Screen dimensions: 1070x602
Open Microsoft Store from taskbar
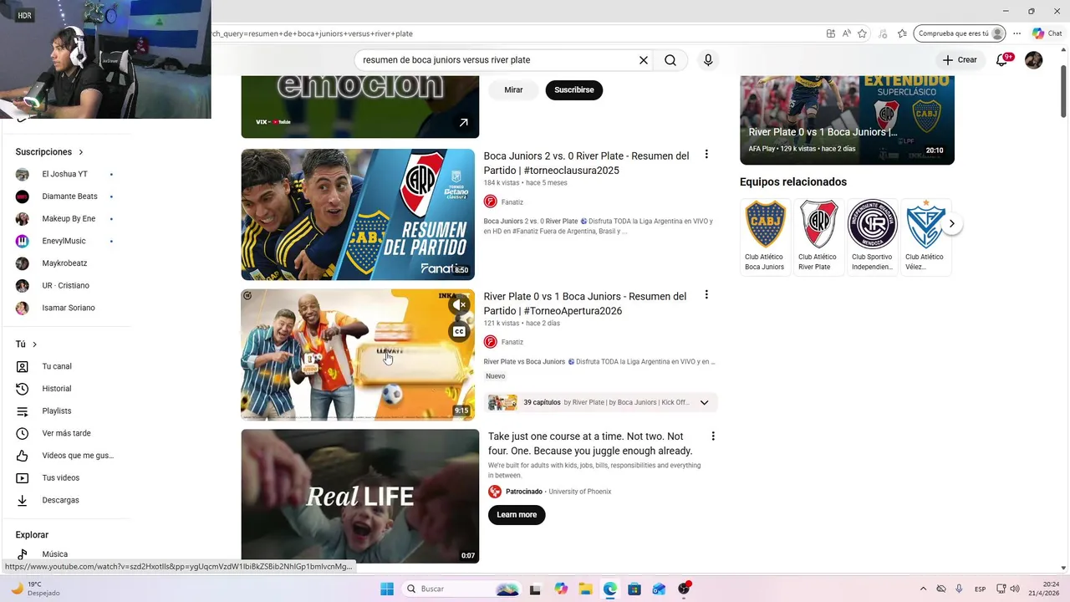point(634,589)
